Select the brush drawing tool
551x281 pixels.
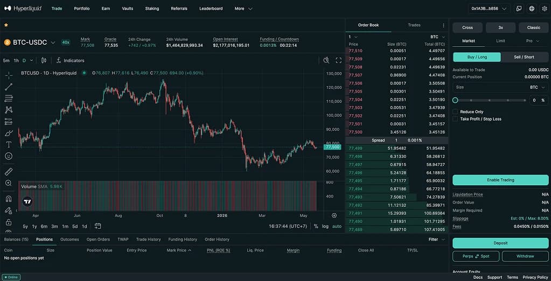click(x=9, y=133)
